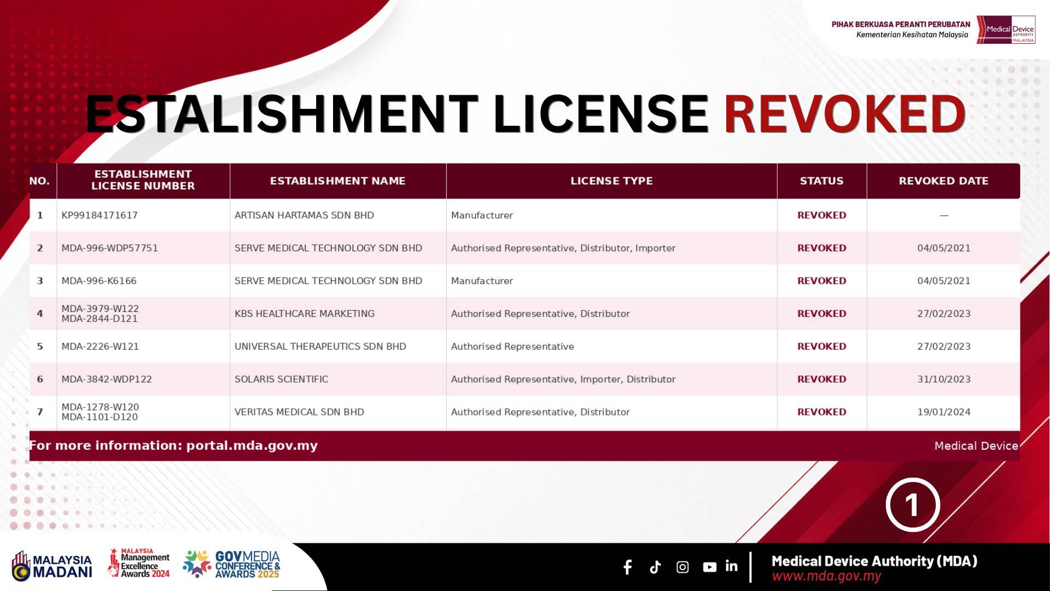Click the Malaysia Madani logo
The height and width of the screenshot is (591, 1050).
point(52,566)
